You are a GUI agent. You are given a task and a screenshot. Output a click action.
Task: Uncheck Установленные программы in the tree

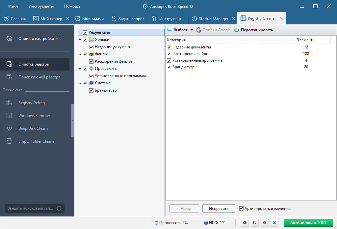pos(91,76)
